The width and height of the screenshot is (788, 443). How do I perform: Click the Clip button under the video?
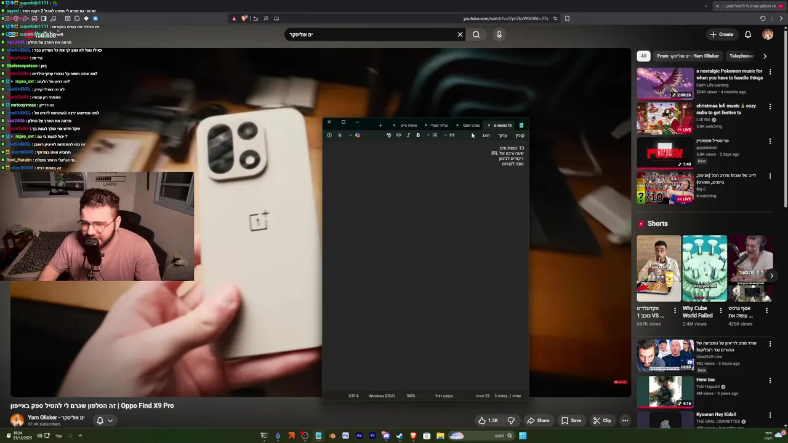602,420
